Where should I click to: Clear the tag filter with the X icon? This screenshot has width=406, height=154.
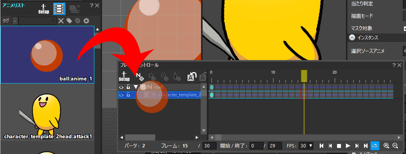[60, 21]
